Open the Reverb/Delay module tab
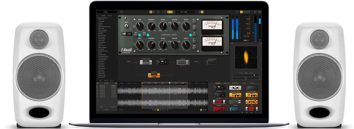This screenshot has width=354, height=129. pos(235,83)
